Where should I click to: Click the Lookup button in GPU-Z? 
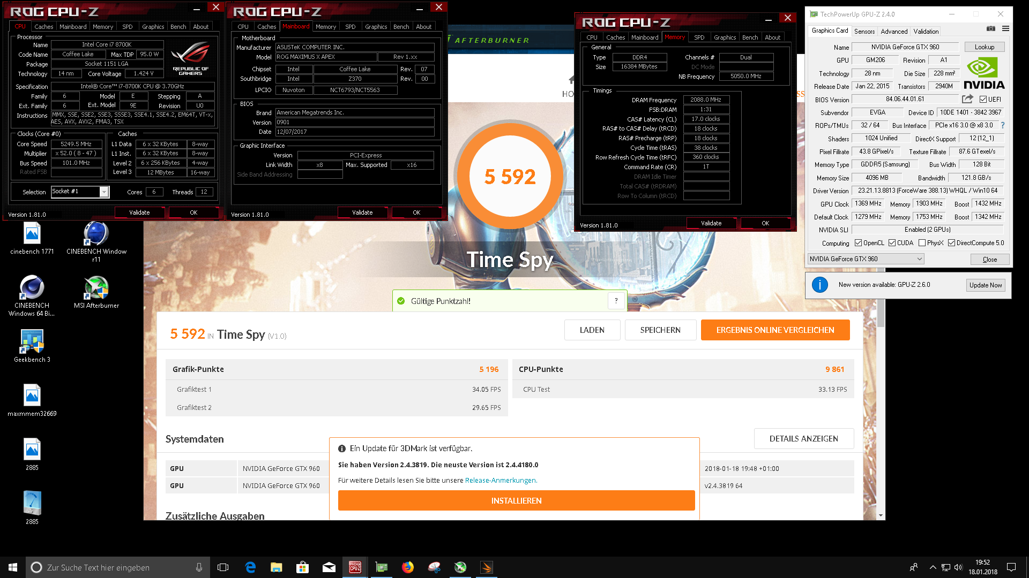[984, 47]
